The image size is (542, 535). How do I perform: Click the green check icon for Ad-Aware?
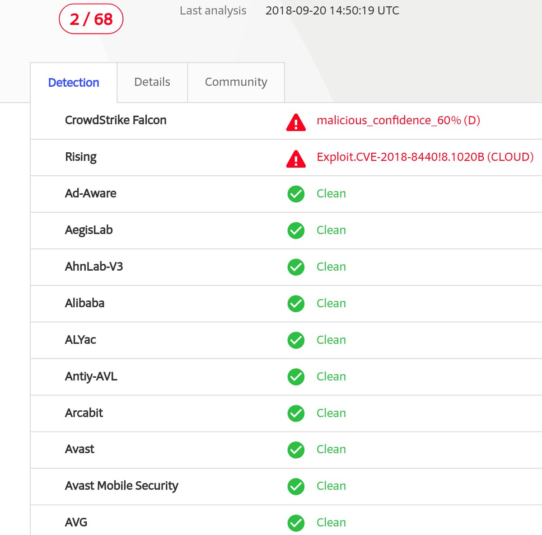coord(296,194)
